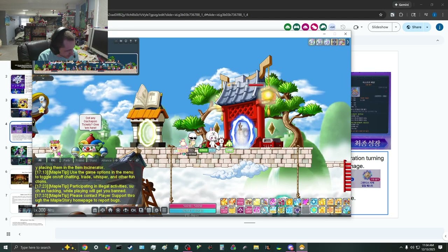Open the Share options dropdown arrow
This screenshot has width=448, height=252.
tap(427, 27)
